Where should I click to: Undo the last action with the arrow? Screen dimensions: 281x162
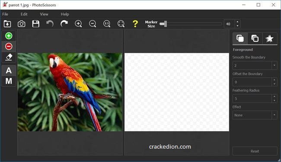click(50, 24)
